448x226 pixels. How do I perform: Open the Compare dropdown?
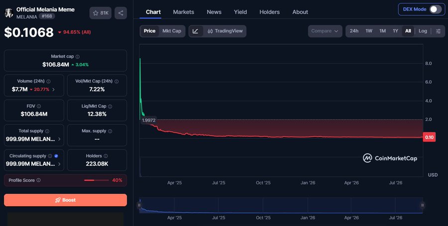(x=325, y=31)
